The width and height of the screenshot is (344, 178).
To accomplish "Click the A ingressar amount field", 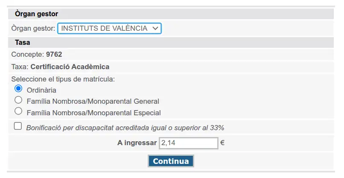I will pos(188,143).
